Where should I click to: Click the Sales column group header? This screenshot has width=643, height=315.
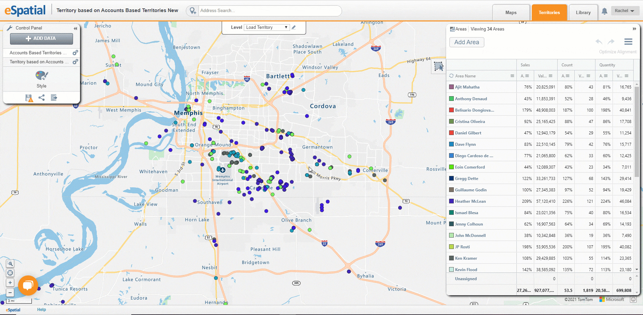[537, 65]
